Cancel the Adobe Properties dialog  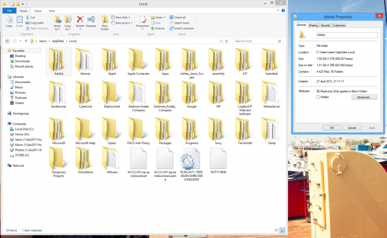(352, 127)
